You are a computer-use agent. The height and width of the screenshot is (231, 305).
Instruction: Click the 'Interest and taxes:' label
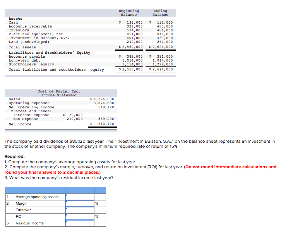click(x=30, y=111)
